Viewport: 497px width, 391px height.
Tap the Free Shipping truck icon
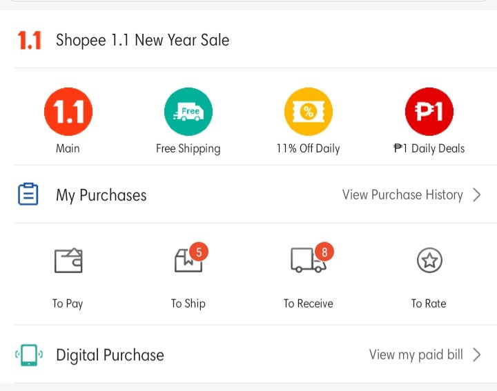[x=188, y=112]
